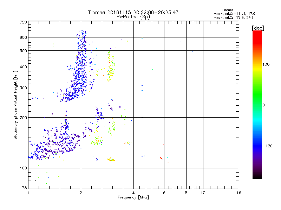Click the x-axis tick label '10'
The image size is (281, 210).
click(203, 193)
